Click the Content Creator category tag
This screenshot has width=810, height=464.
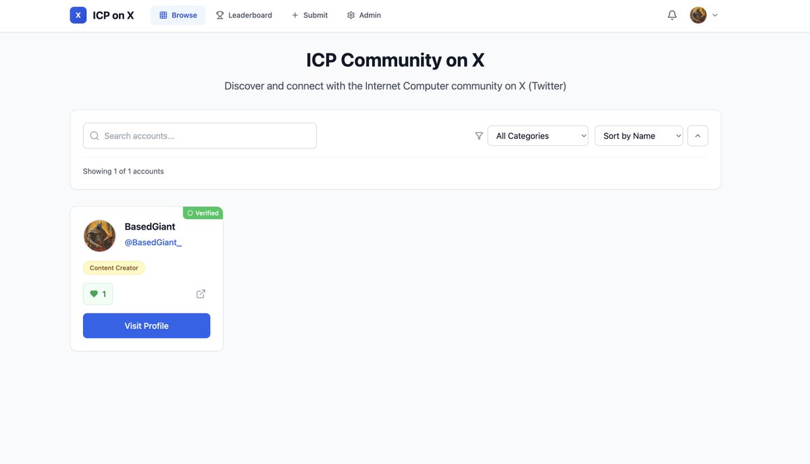(x=114, y=267)
